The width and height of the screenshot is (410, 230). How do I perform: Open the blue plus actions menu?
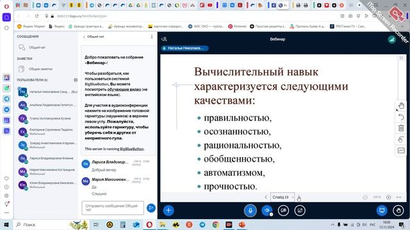point(168,210)
